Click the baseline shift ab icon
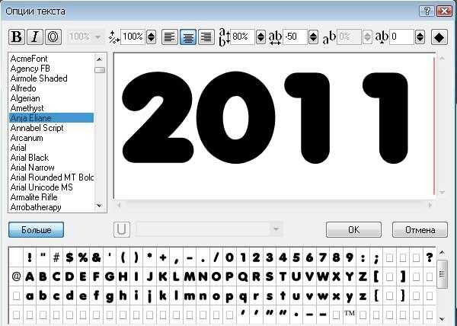 click(x=382, y=37)
